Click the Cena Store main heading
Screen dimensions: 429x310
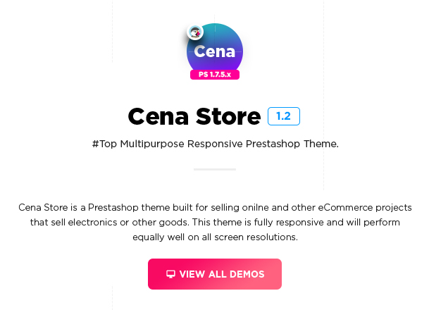pos(194,116)
